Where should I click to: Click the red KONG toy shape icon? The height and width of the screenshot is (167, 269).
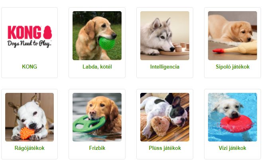pos(47,32)
